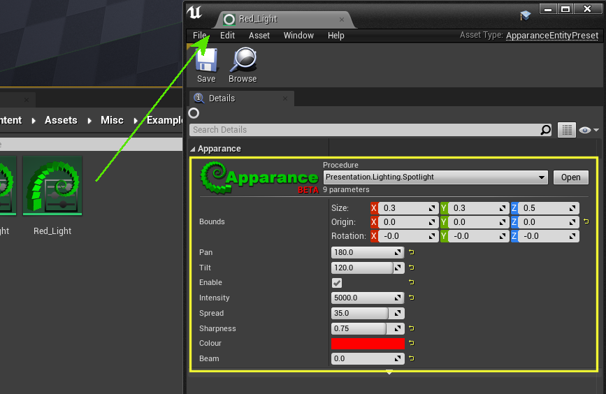Reset the Colour parameter to default
Viewport: 606px width, 394px height.
(412, 343)
